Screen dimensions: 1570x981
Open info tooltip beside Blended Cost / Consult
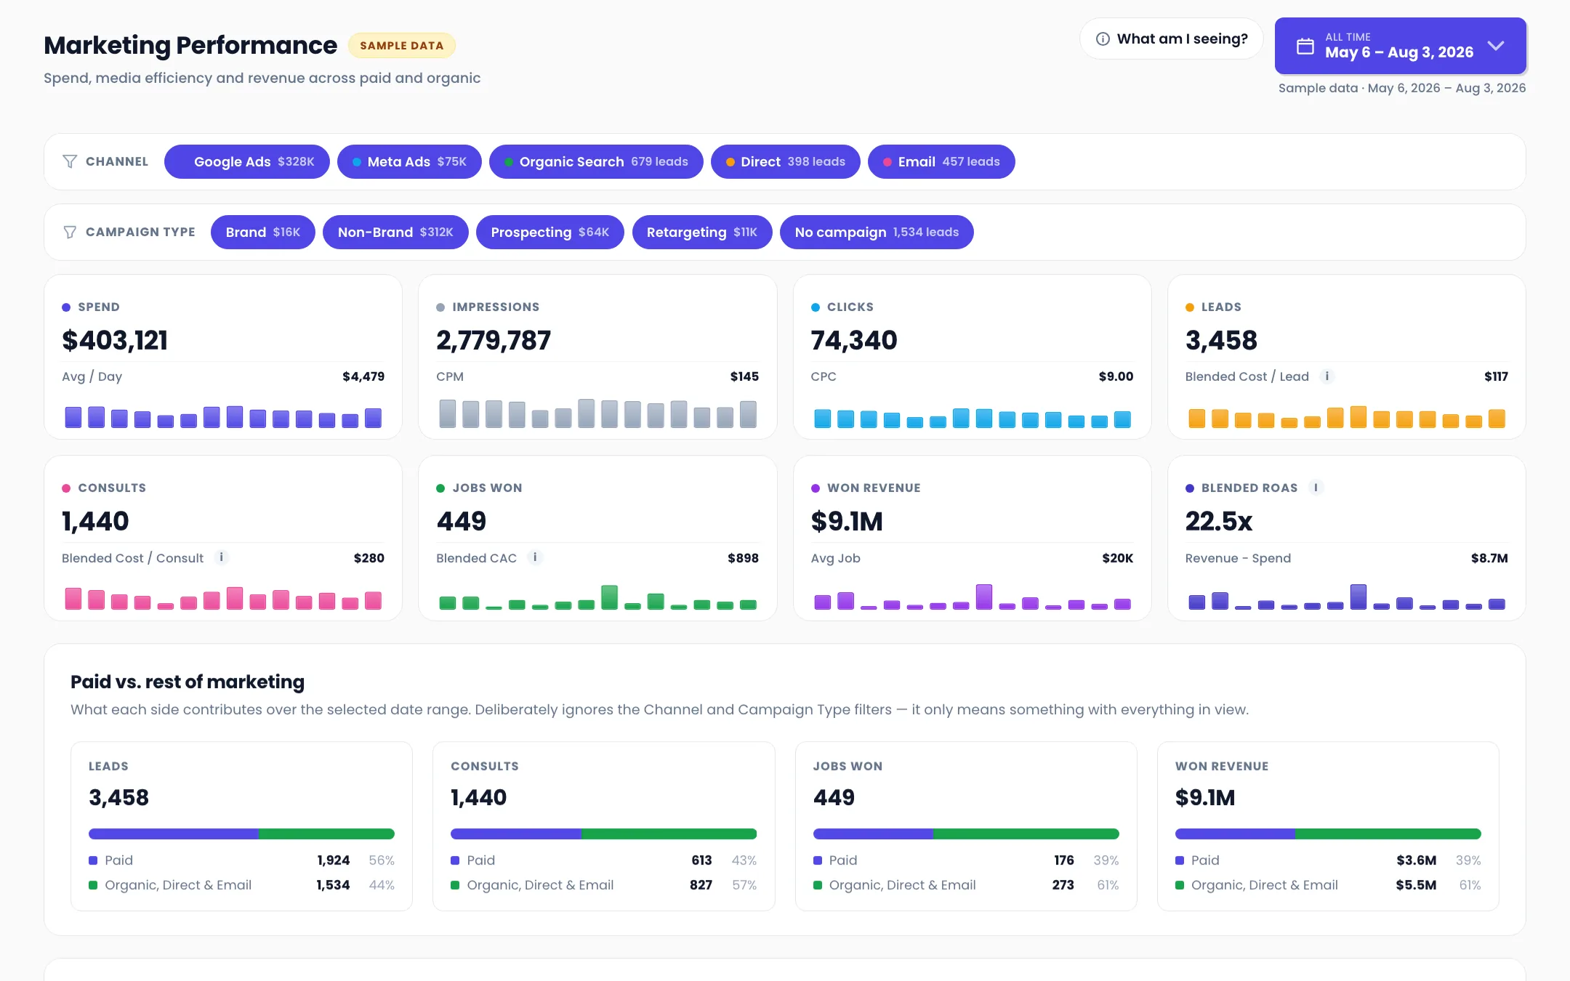222,557
